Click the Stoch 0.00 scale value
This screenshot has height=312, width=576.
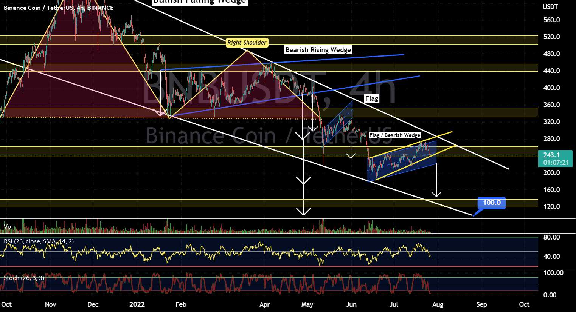(550, 295)
